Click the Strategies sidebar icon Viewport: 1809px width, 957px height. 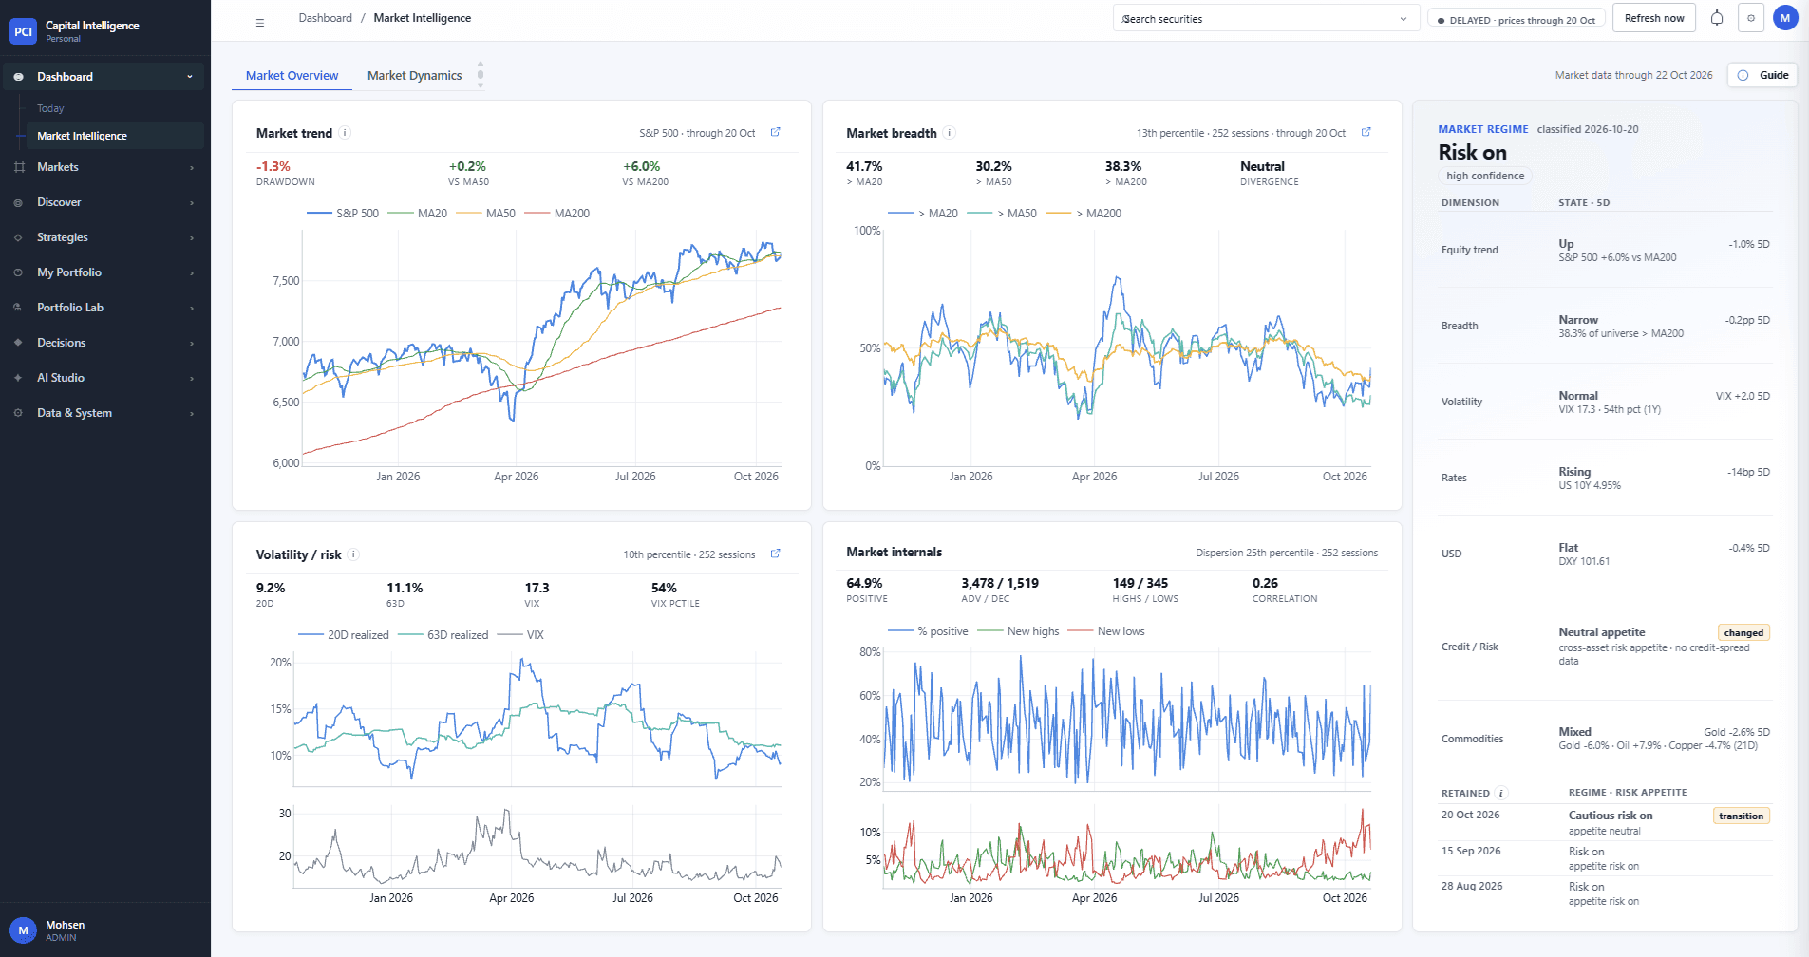click(x=19, y=237)
